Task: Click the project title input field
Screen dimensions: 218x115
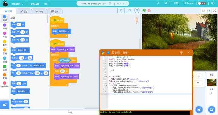Action: 93,3
